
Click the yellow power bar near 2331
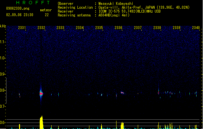[20, 126]
